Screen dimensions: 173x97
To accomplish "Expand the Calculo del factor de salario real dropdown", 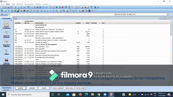I will (x=167, y=14).
